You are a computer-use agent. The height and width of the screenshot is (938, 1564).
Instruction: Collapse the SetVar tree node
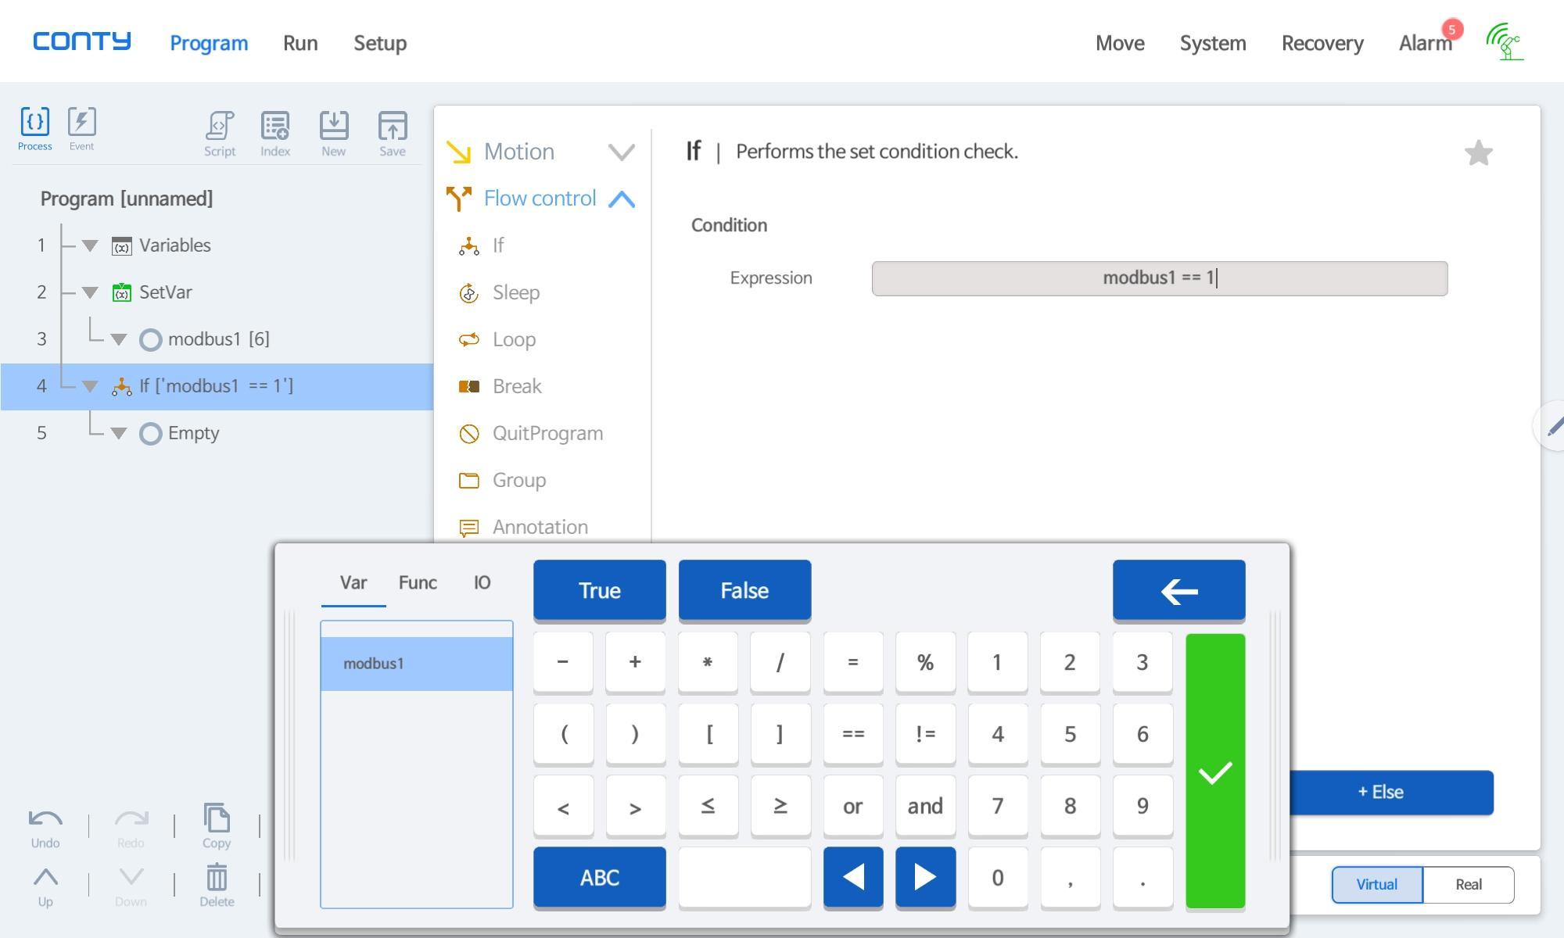90,292
